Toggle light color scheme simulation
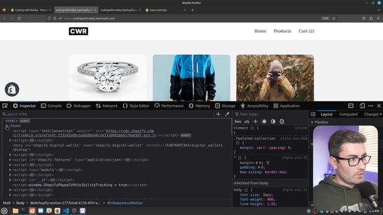Viewport: 383px width, 215px height. pyautogui.click(x=265, y=121)
